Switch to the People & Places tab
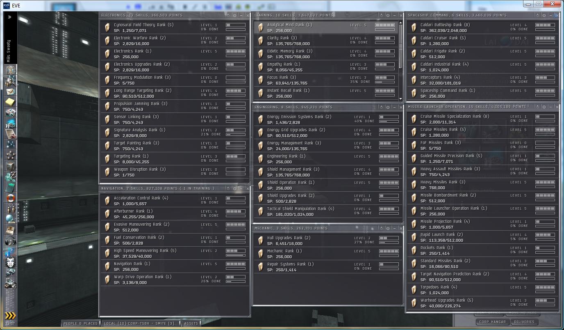The width and height of the screenshot is (564, 330). tap(80, 323)
